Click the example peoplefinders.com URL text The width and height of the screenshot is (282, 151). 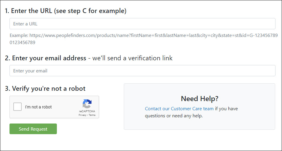(153, 35)
